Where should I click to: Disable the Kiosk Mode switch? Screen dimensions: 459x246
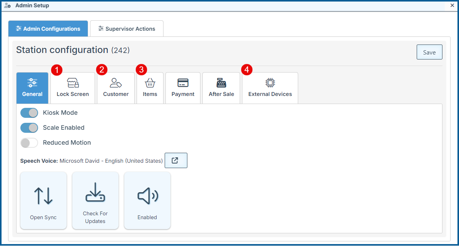click(x=29, y=113)
